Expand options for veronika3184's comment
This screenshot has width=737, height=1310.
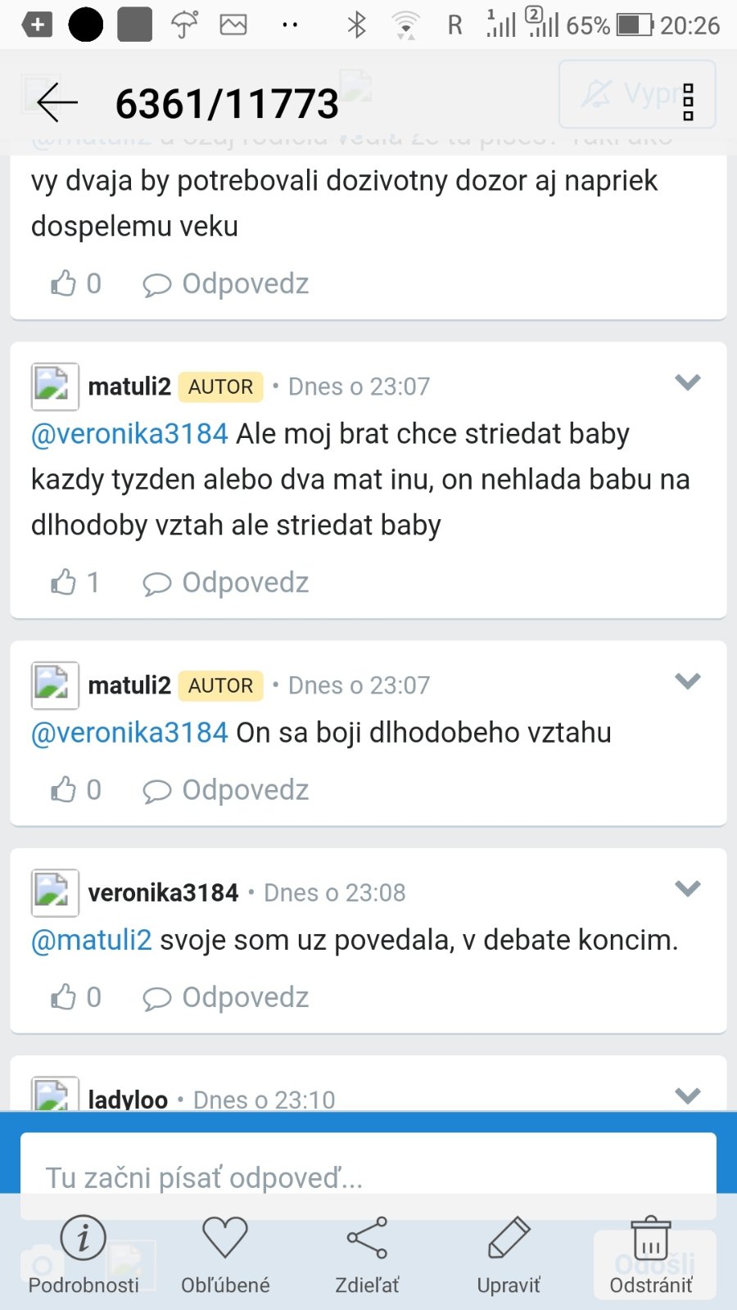[x=687, y=888]
